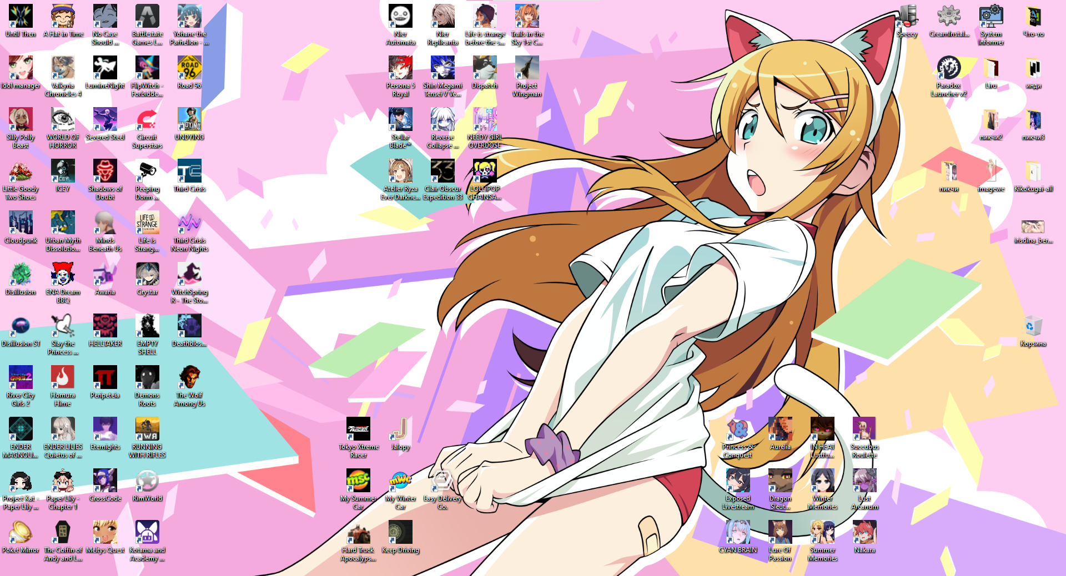1066x576 pixels.
Task: Launch A Hat in Time
Action: click(63, 21)
